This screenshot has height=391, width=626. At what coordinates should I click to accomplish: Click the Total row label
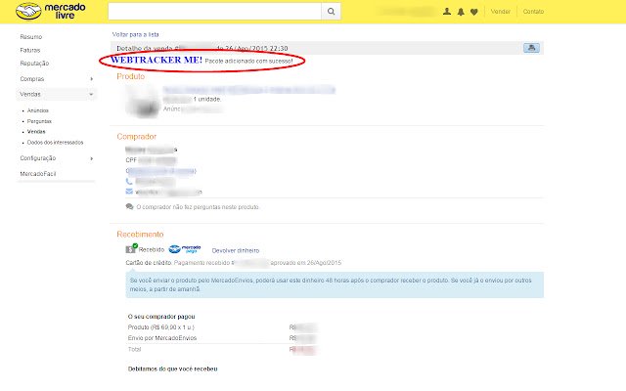click(x=135, y=349)
